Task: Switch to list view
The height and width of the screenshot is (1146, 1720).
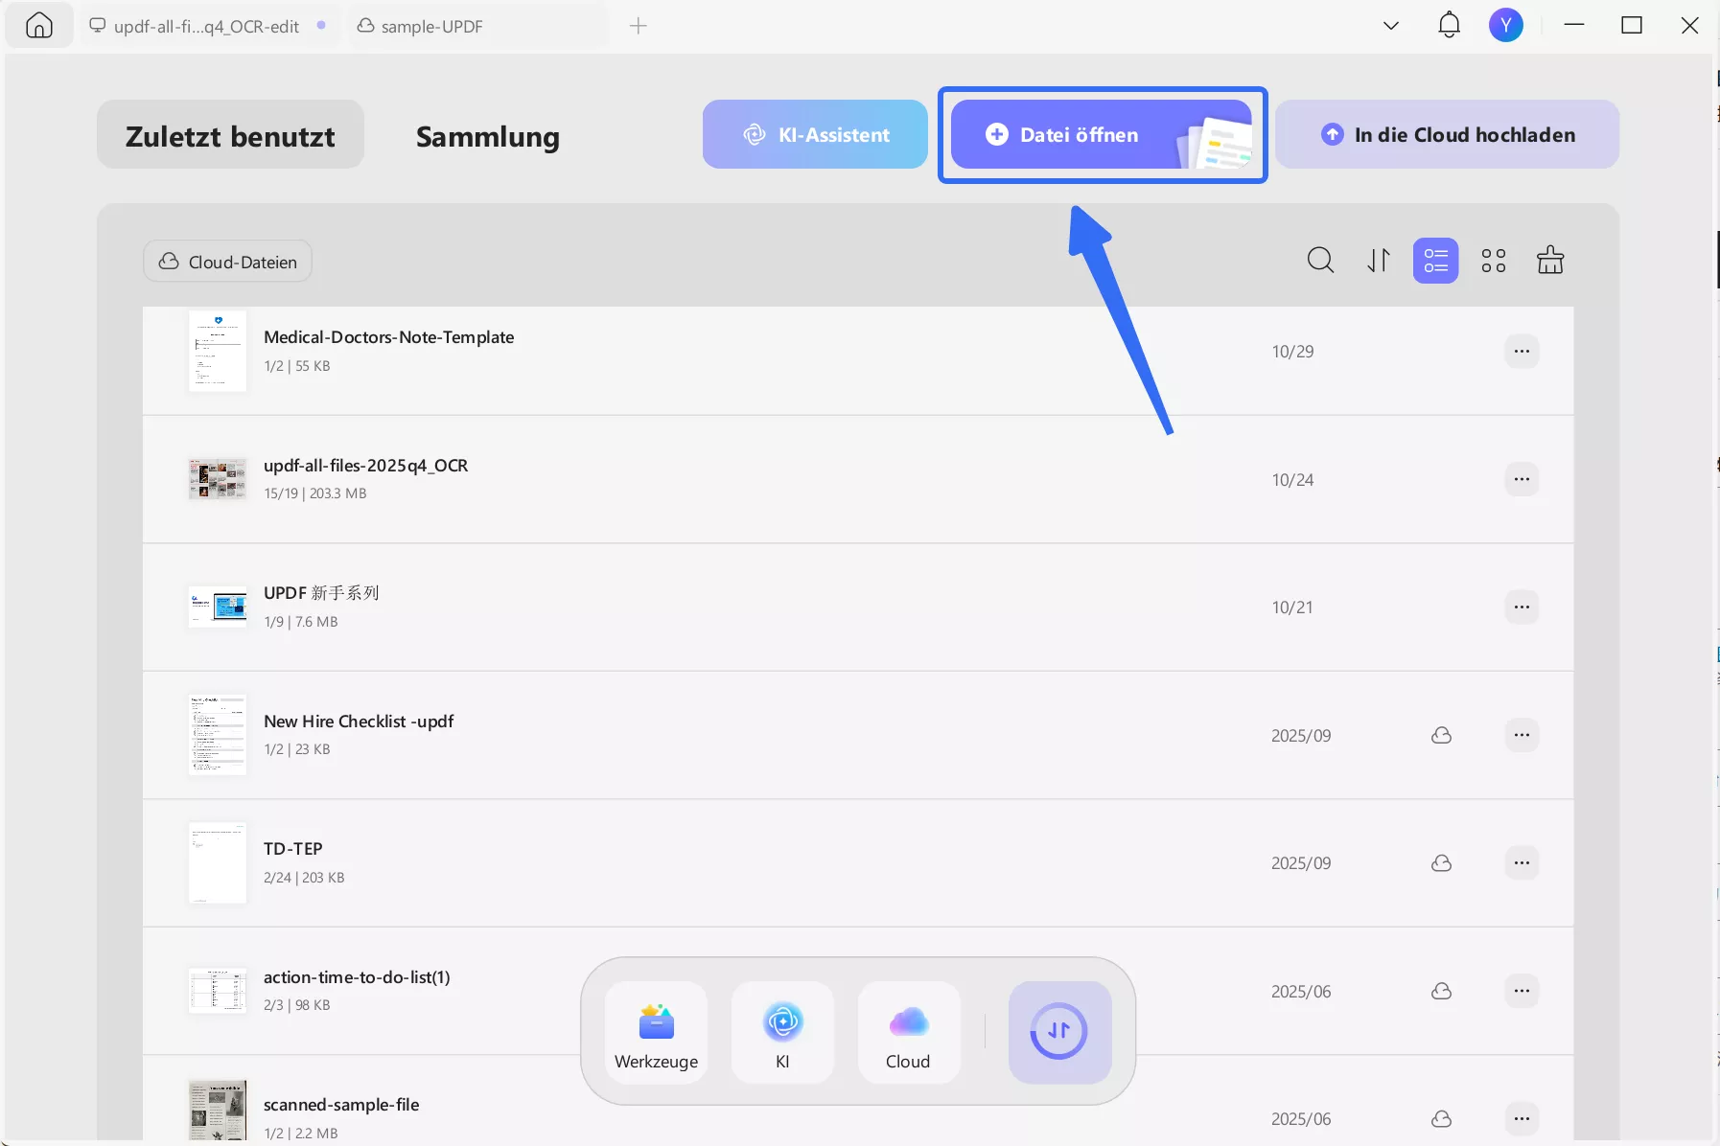Action: [1435, 261]
